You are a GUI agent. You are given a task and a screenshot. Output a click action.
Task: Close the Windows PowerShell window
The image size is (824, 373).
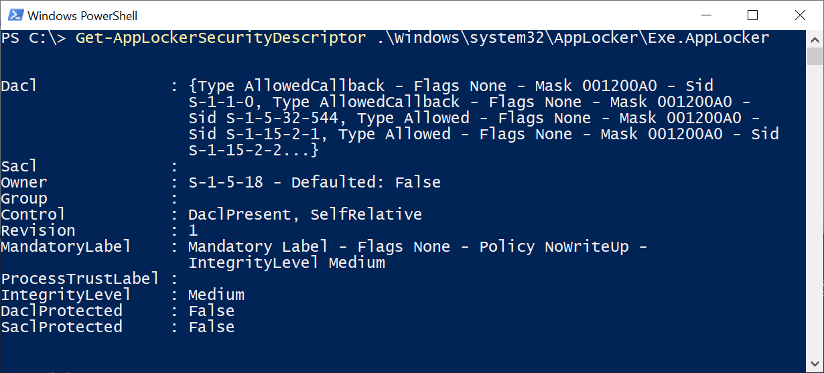799,15
